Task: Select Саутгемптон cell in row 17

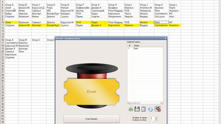Action: (11, 43)
